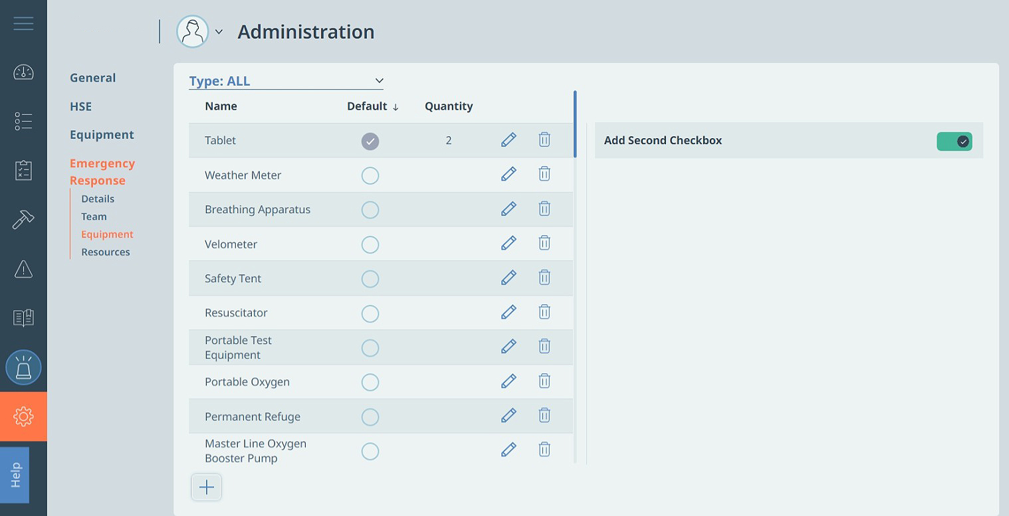Viewport: 1009px width, 516px height.
Task: Select the Velometer name text
Action: tap(231, 244)
